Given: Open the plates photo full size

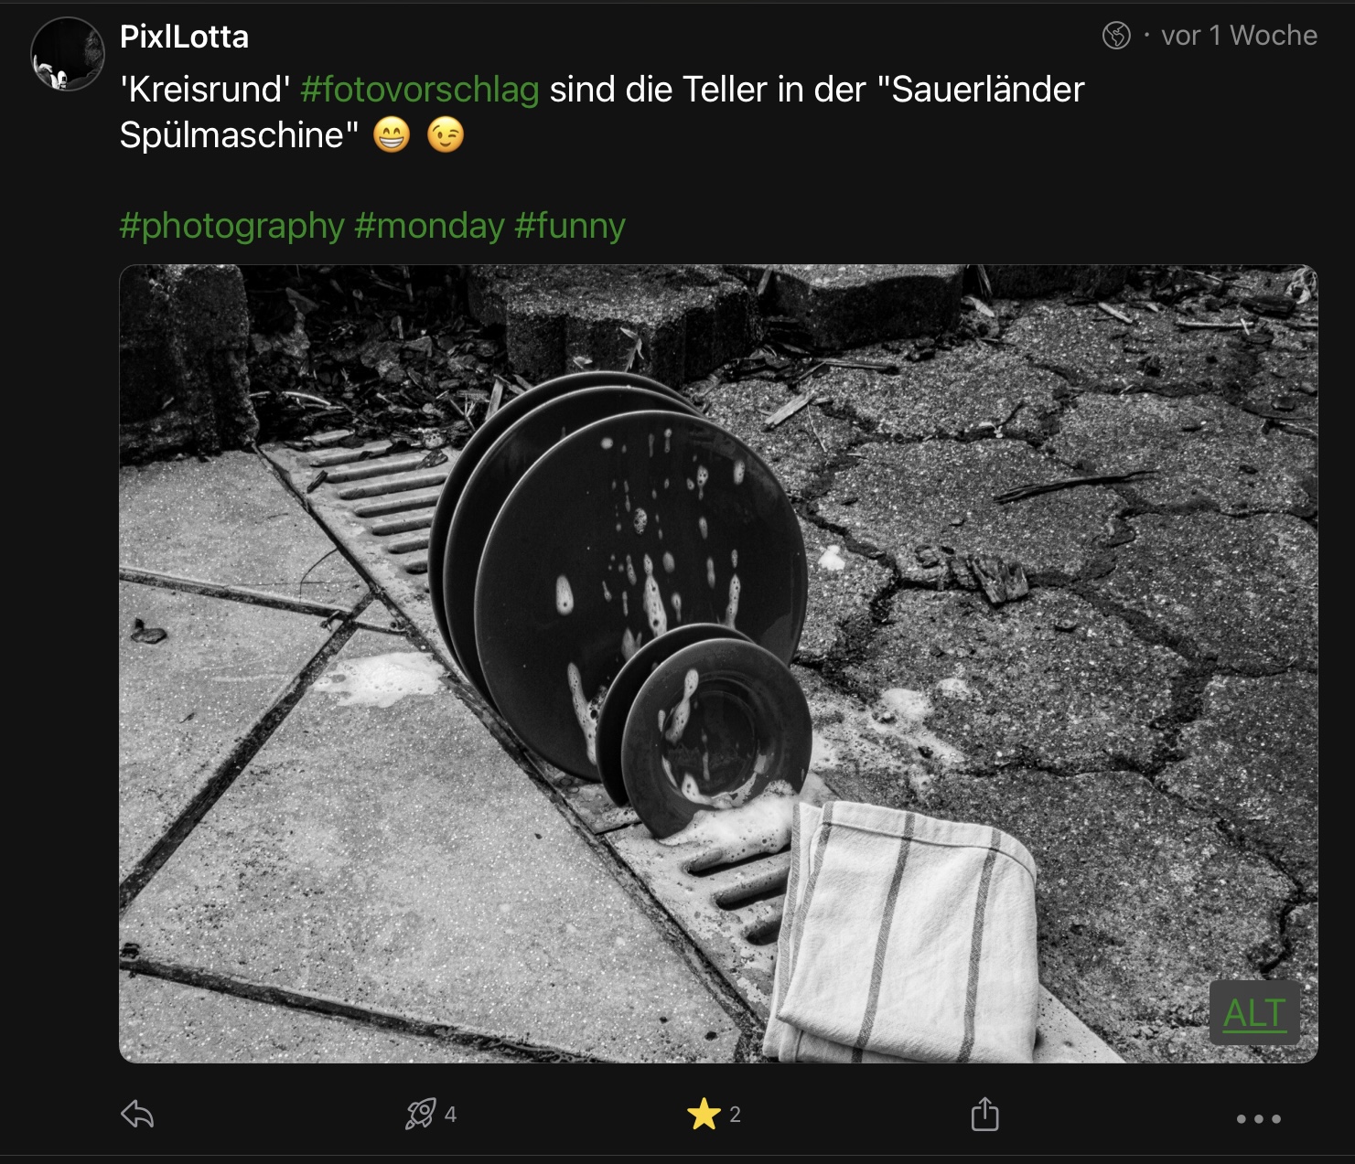Looking at the screenshot, I should coord(718,664).
